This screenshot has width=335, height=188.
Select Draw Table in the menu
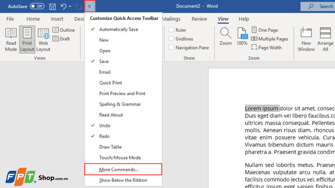click(x=123, y=147)
